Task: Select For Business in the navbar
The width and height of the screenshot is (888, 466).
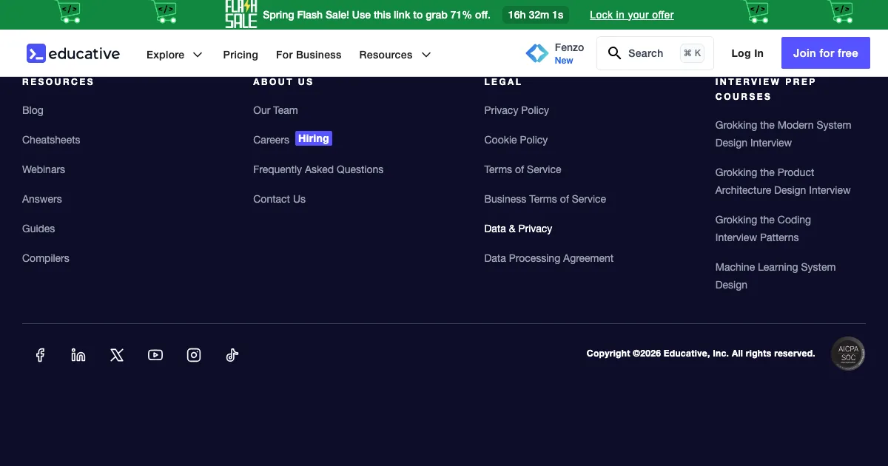Action: point(309,55)
